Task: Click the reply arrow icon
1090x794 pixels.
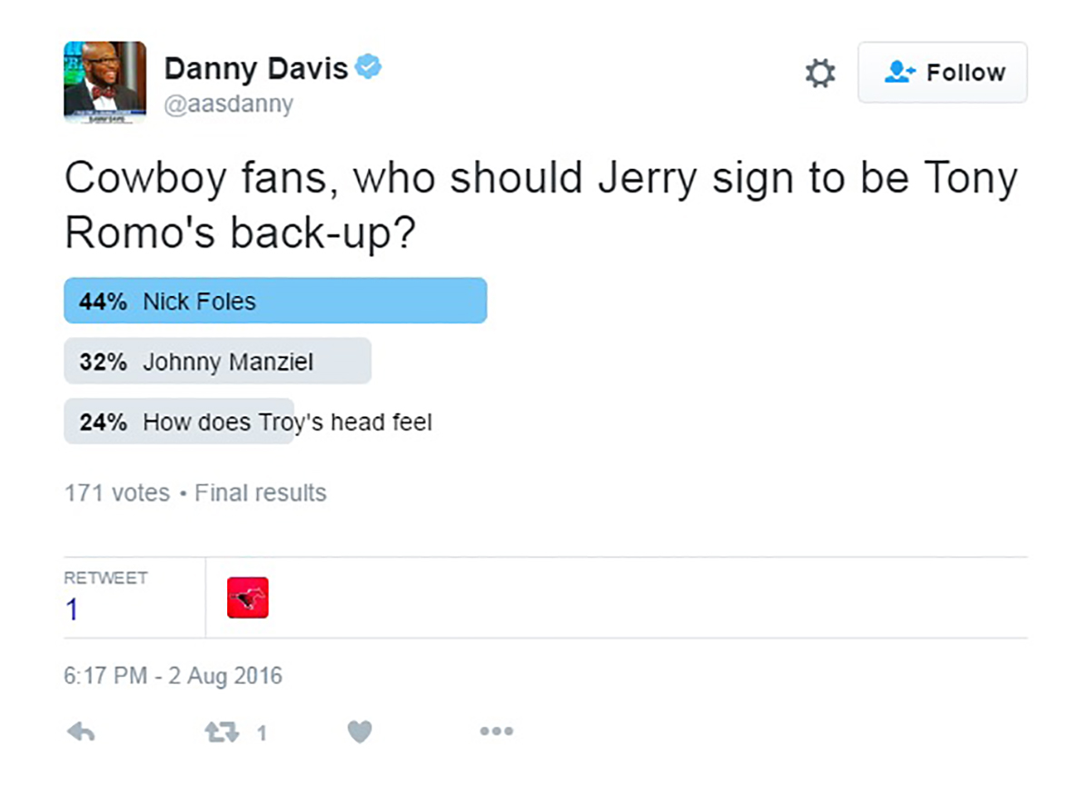Action: point(82,731)
